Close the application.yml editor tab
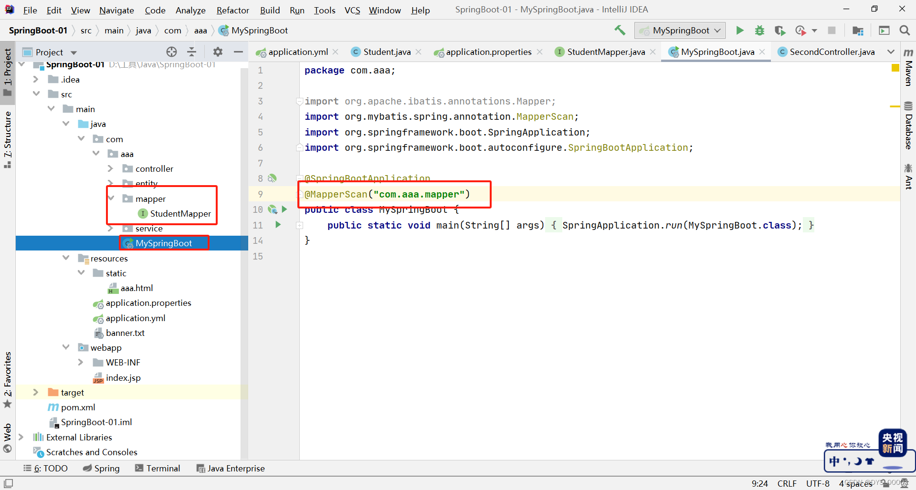The image size is (916, 490). click(336, 52)
